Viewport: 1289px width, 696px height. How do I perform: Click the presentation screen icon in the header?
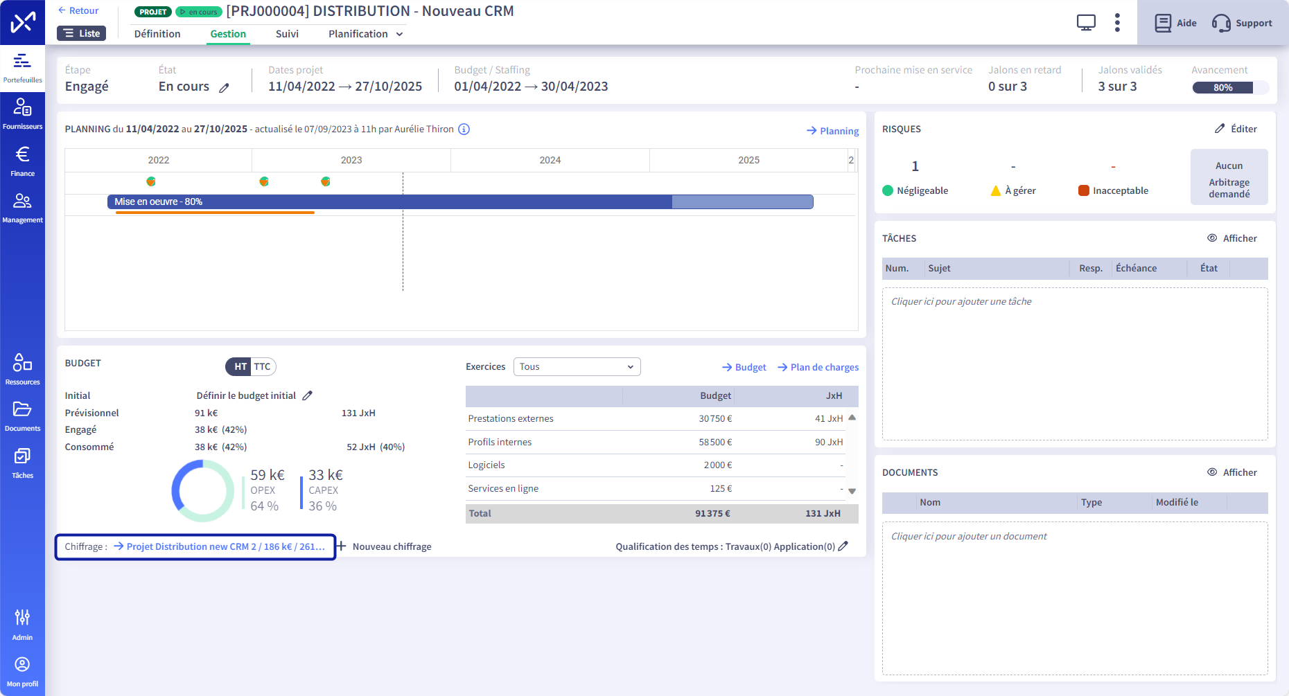(x=1086, y=22)
